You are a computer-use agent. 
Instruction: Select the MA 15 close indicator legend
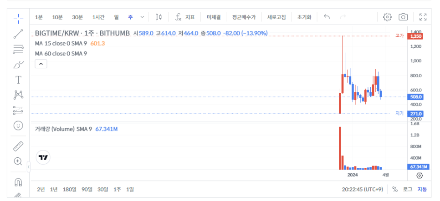point(61,44)
